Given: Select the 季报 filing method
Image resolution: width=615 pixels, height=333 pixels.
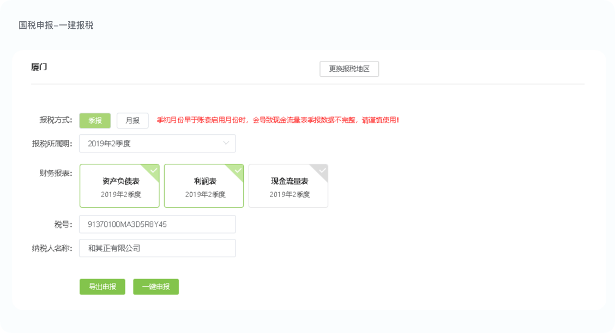Looking at the screenshot, I should pos(95,120).
